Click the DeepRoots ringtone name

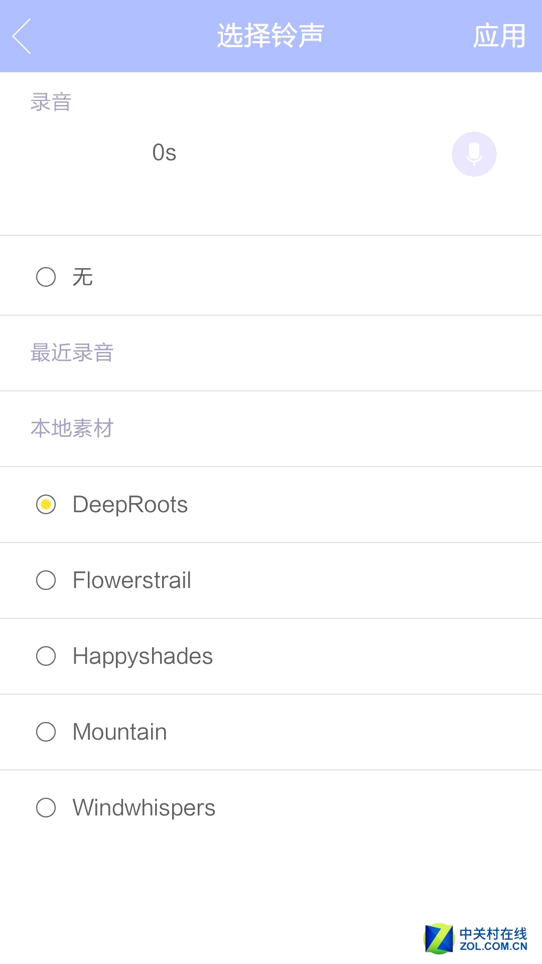click(x=130, y=505)
